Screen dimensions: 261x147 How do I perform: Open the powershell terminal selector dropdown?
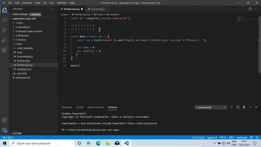211,107
